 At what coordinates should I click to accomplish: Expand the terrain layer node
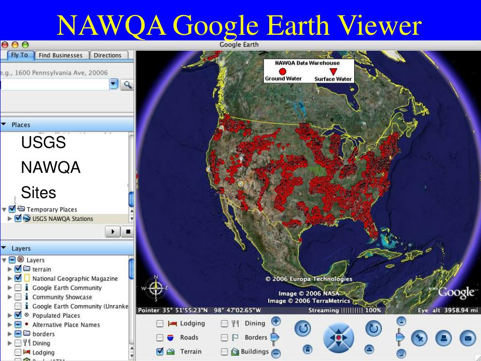10,269
